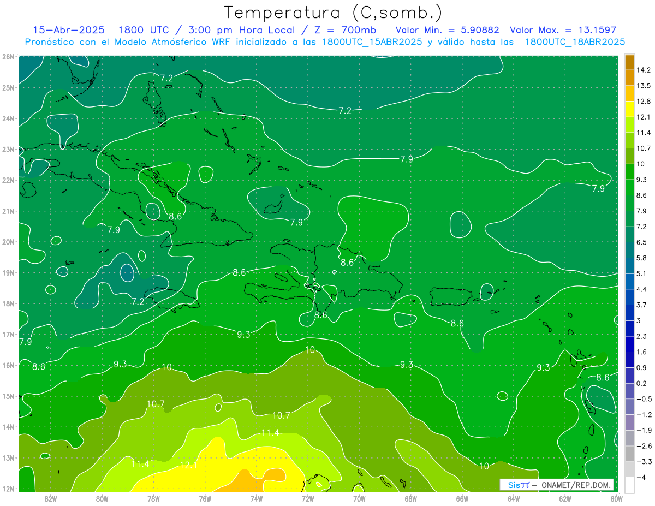
Task: Click the longitude axis label '78W'
Action: pyautogui.click(x=153, y=498)
